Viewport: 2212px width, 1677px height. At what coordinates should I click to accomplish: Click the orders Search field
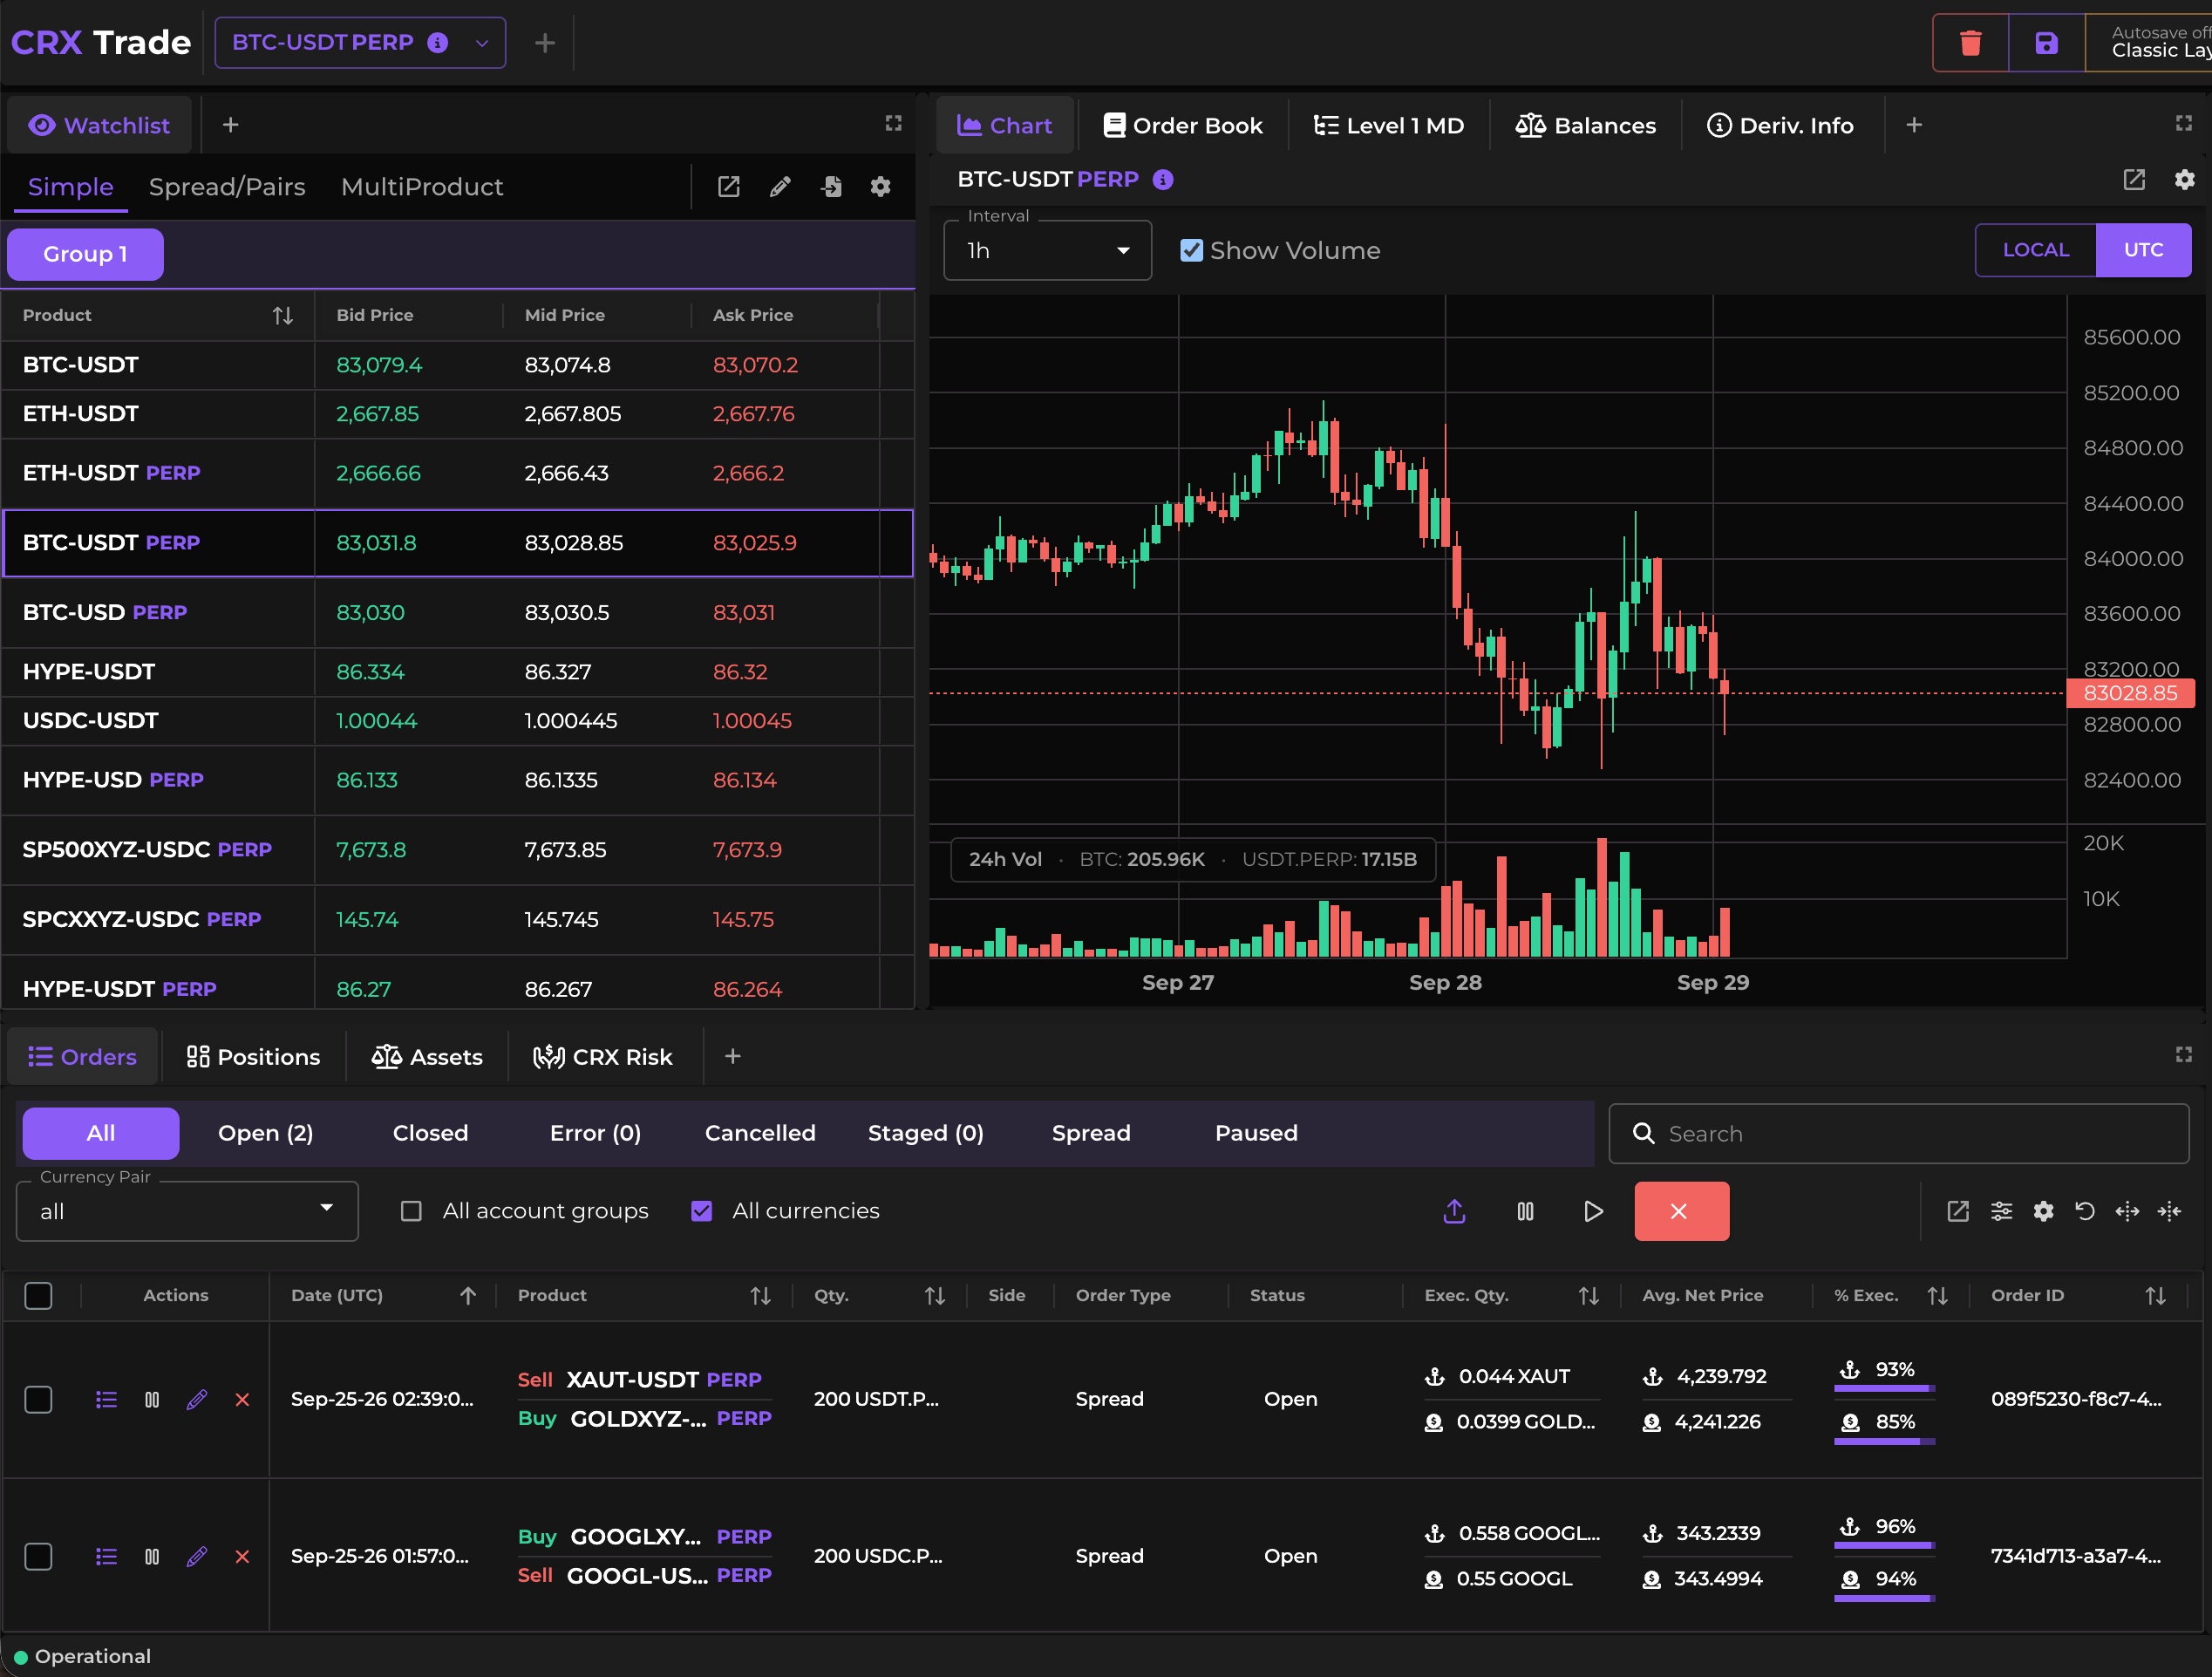(x=1898, y=1133)
